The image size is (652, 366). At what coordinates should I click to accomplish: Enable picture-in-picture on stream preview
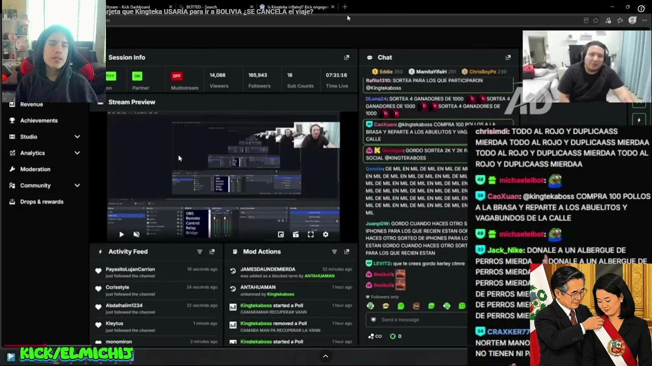pyautogui.click(x=281, y=234)
